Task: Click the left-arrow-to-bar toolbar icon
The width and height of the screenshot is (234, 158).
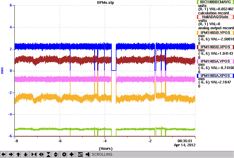Action: tap(87, 154)
